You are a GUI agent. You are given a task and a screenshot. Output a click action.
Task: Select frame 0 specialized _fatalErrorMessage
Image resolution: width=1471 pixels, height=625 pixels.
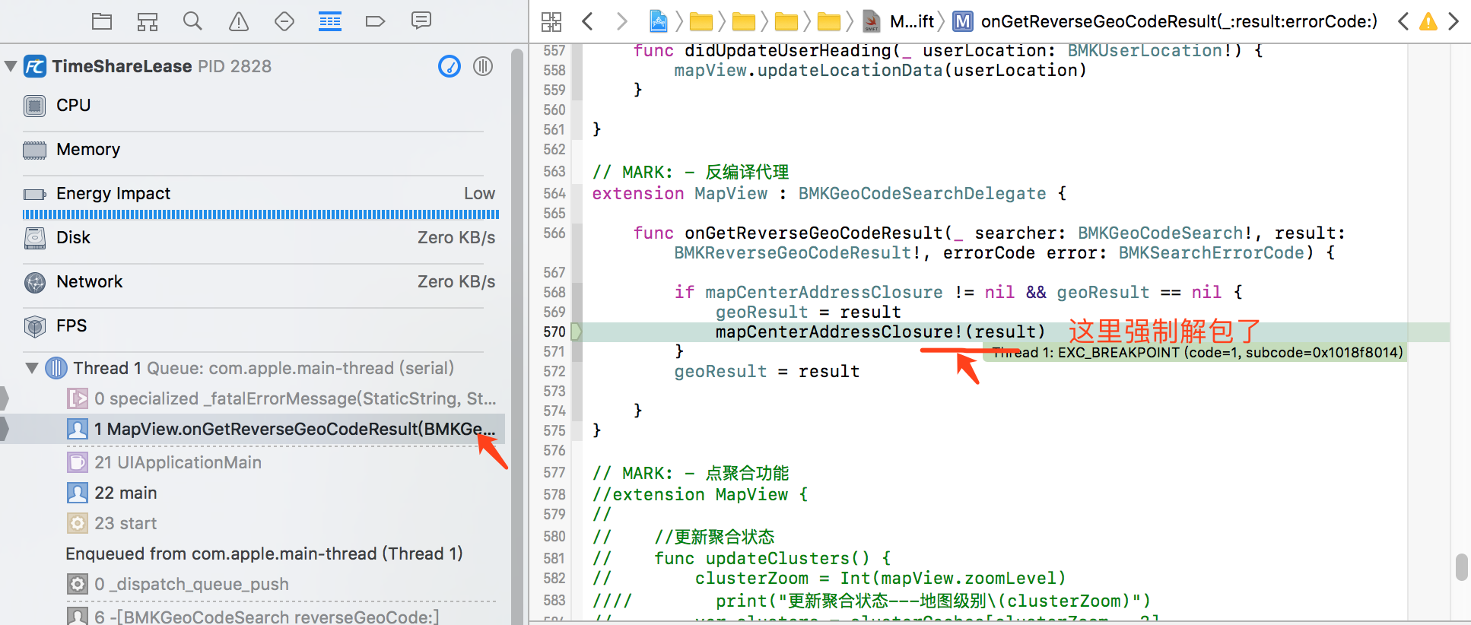pyautogui.click(x=253, y=398)
